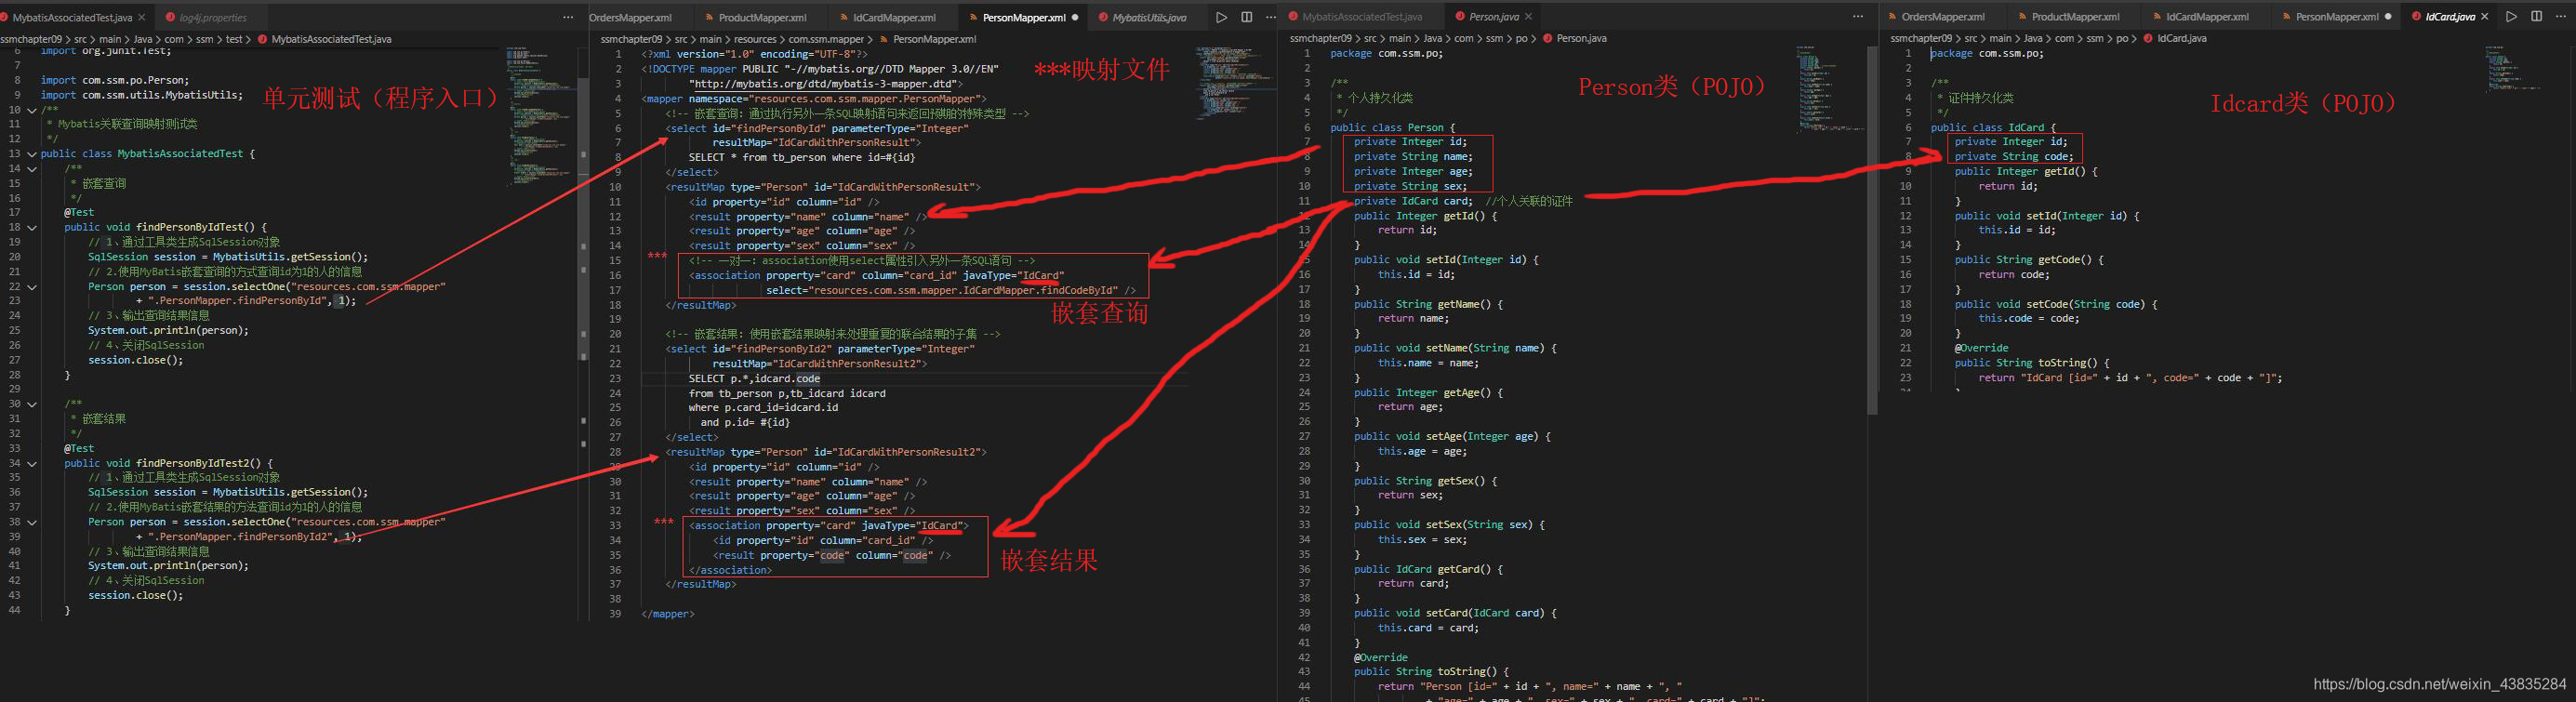Close the MybatisAssociatedTest.java tab in the leftmost group
This screenshot has width=2576, height=702.
click(141, 17)
